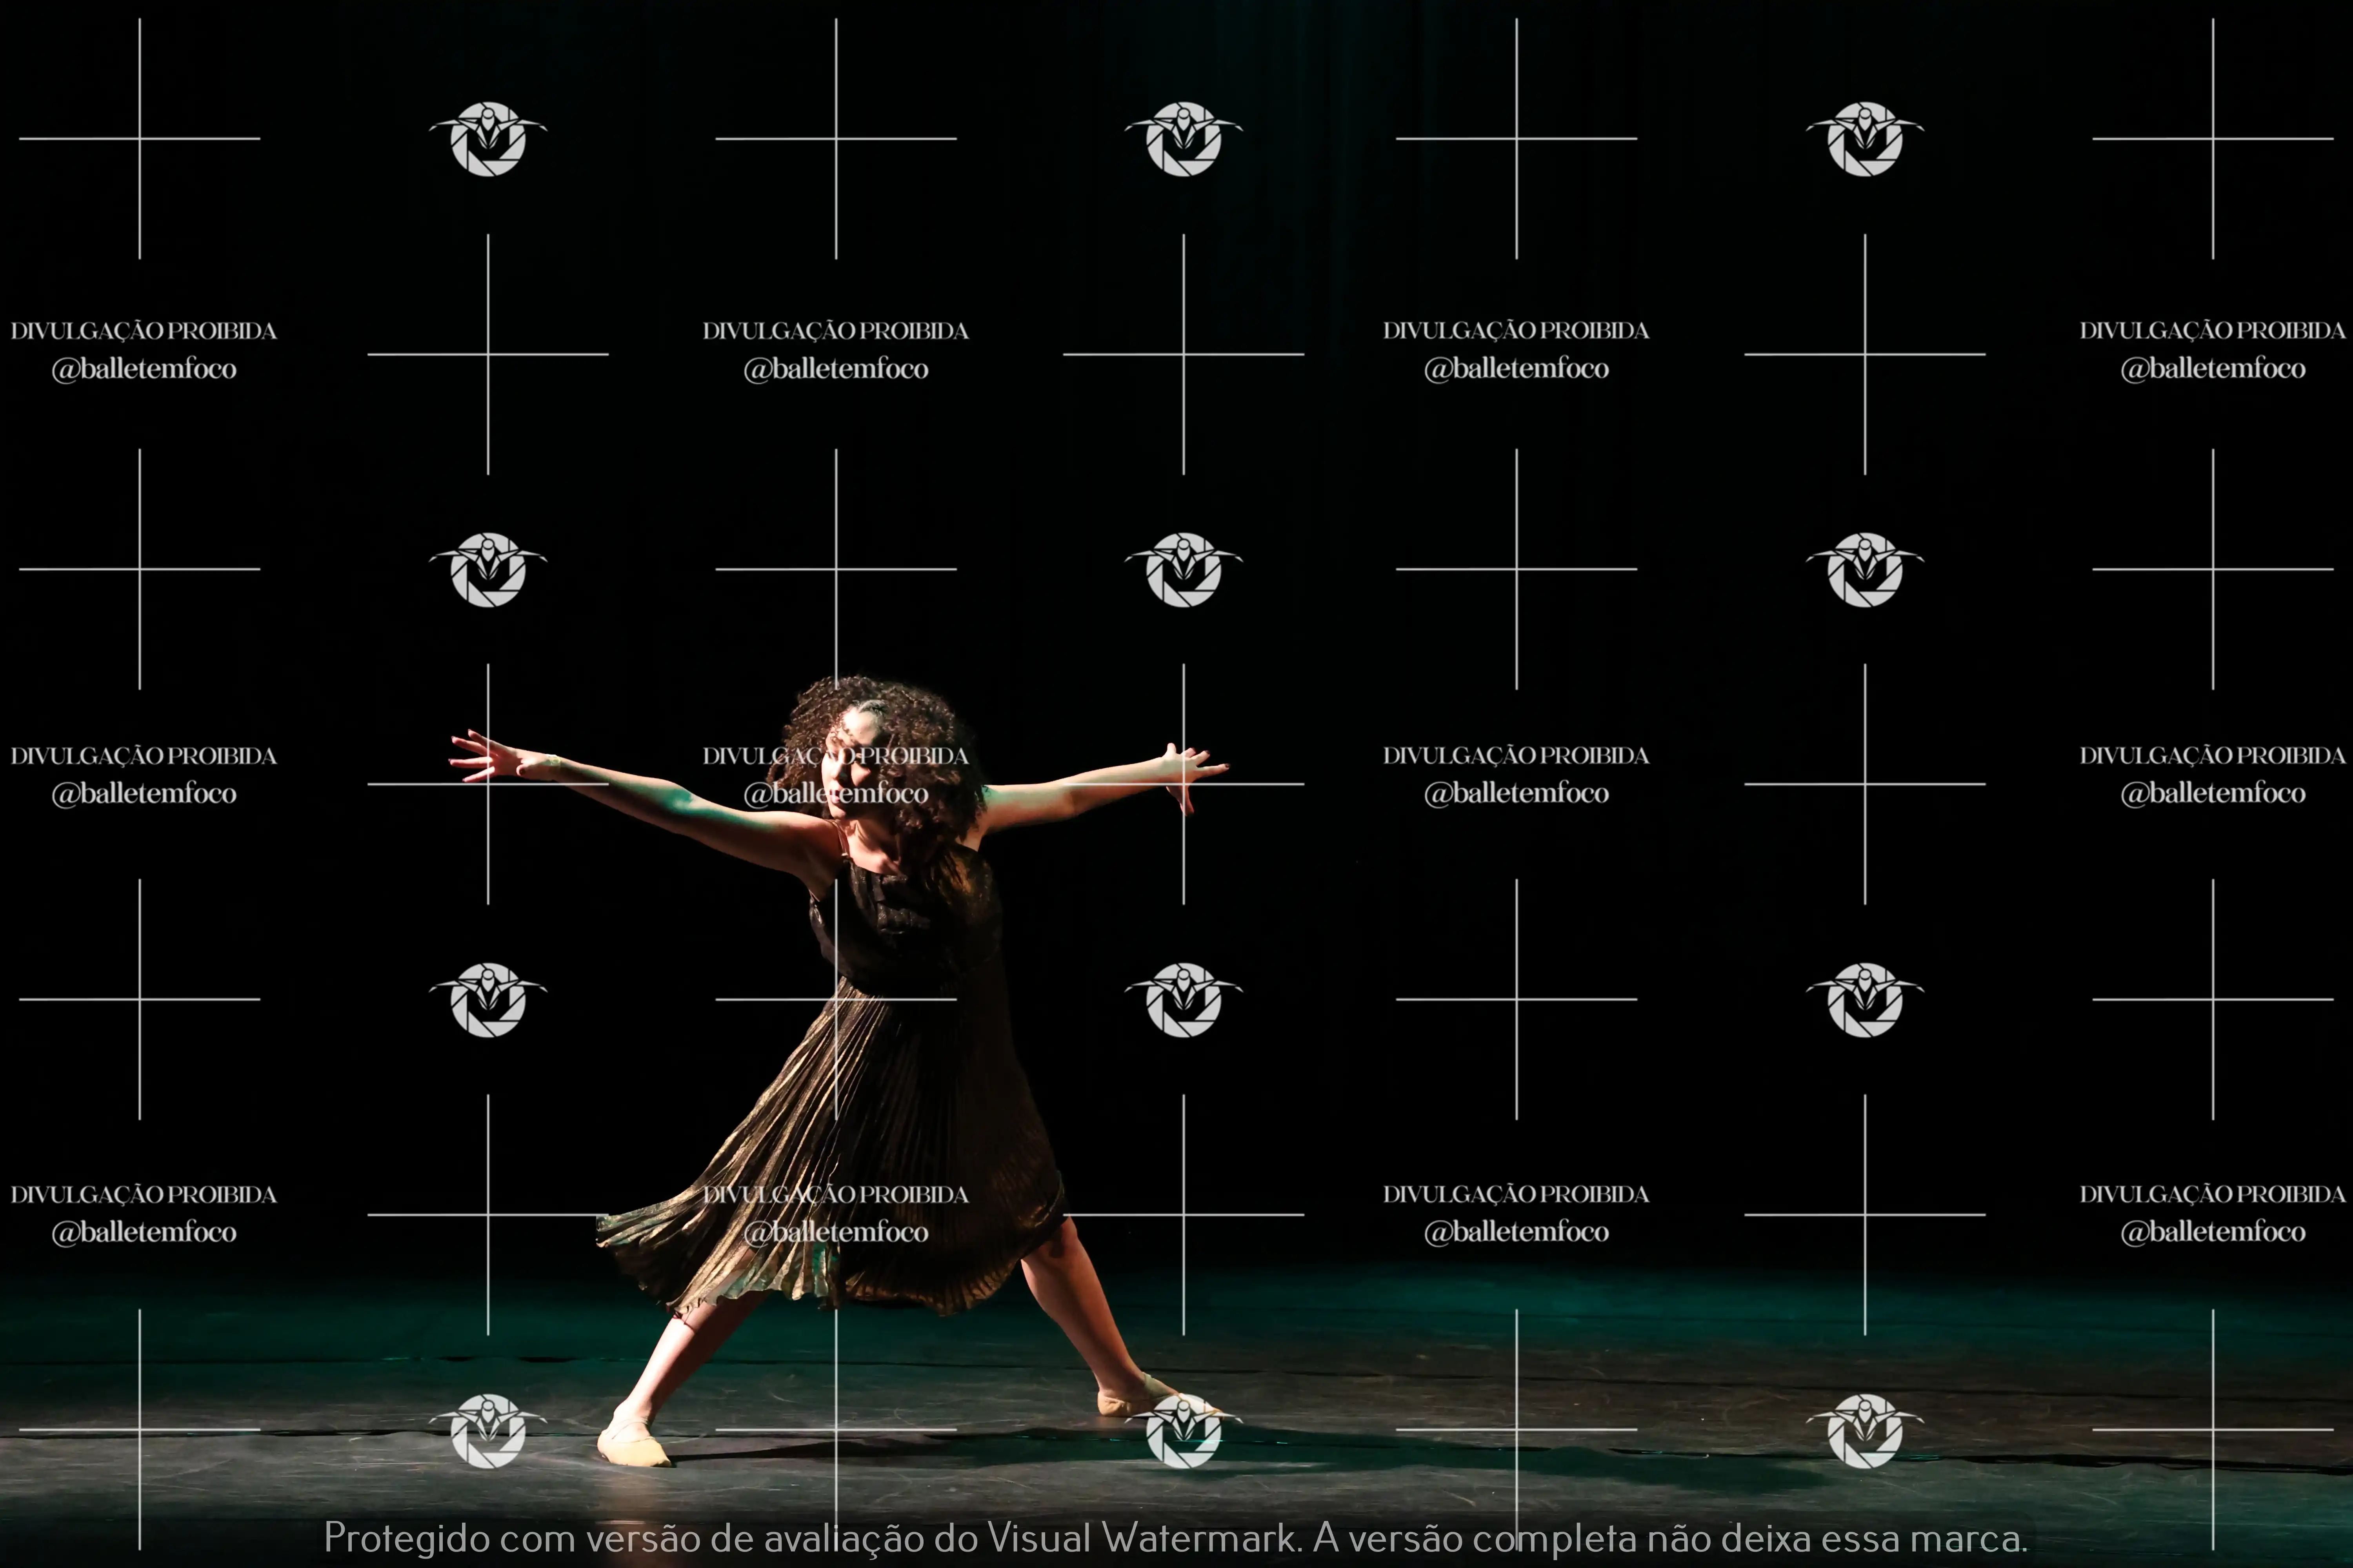Click the top-center shutter logo watermark

pos(1184,139)
